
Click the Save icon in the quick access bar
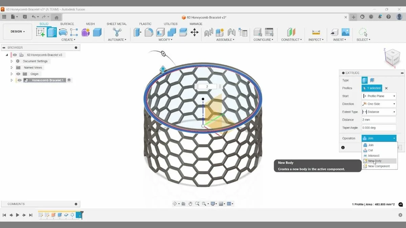[x=25, y=17]
